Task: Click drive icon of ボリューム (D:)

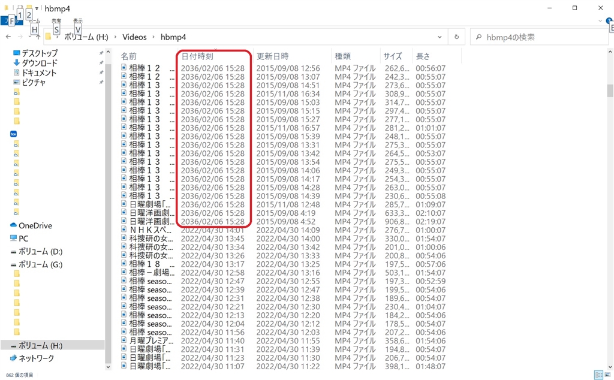Action: pyautogui.click(x=13, y=252)
